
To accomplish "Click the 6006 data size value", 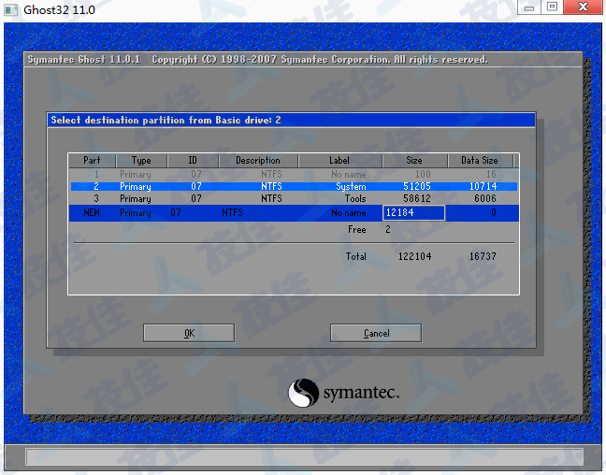I will [485, 198].
